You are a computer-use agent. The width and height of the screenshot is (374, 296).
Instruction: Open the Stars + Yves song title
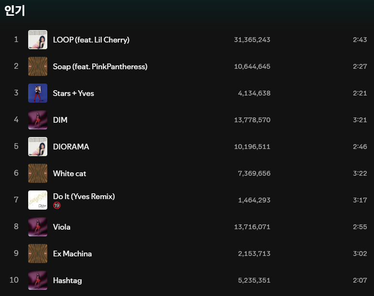click(x=74, y=93)
